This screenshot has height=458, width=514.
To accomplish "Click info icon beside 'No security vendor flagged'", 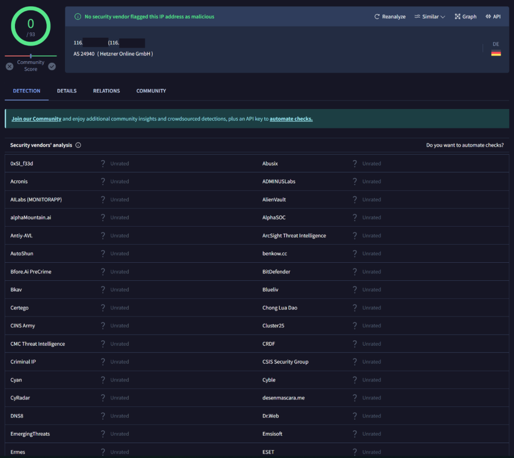I will [78, 16].
